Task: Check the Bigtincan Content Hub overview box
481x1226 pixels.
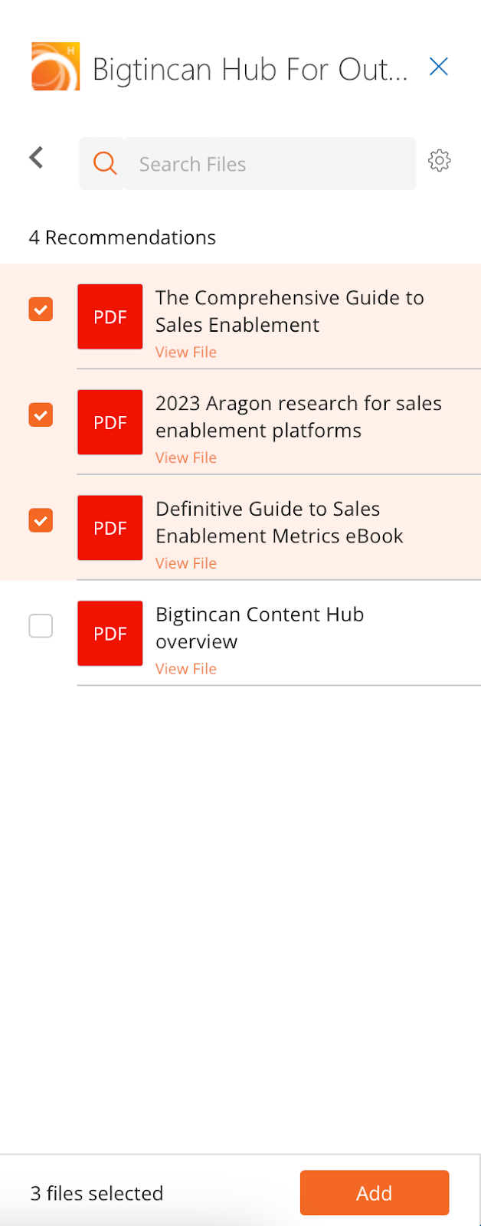Action: tap(41, 626)
